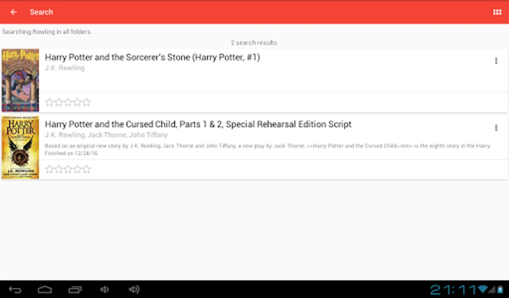Open overflow menu for Cursed Child book
509x298 pixels.
pos(496,128)
